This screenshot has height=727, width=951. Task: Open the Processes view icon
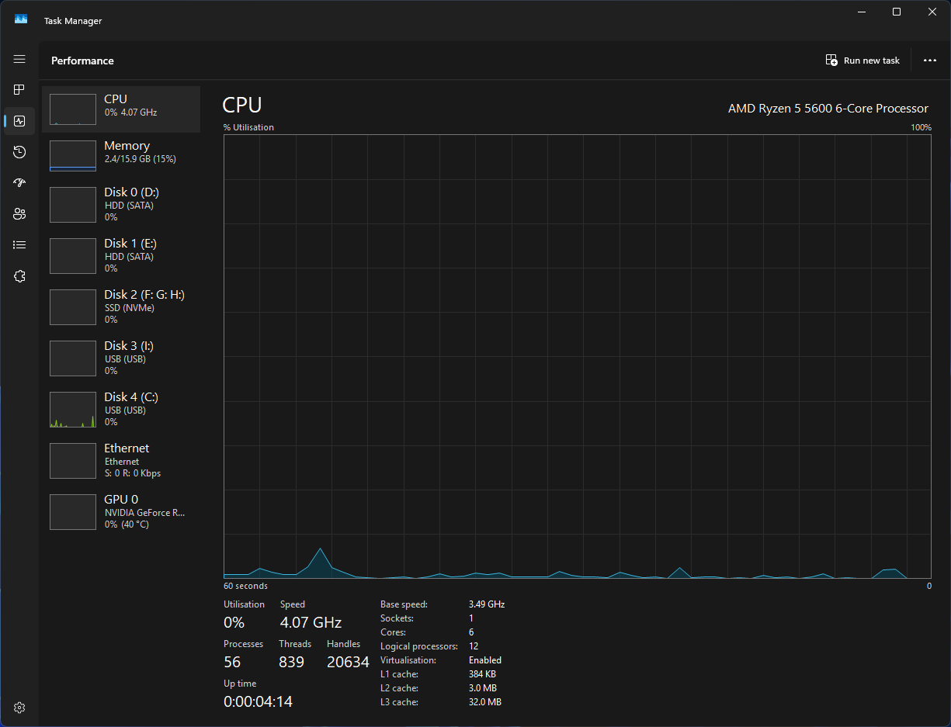(x=19, y=89)
